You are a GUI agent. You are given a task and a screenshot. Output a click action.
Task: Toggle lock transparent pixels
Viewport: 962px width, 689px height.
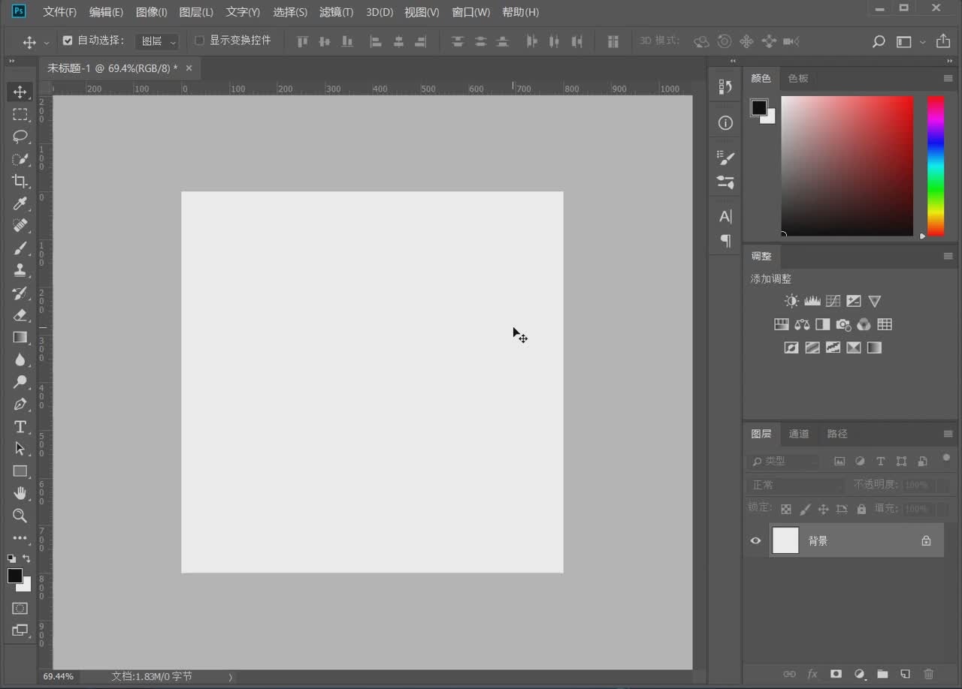click(786, 509)
